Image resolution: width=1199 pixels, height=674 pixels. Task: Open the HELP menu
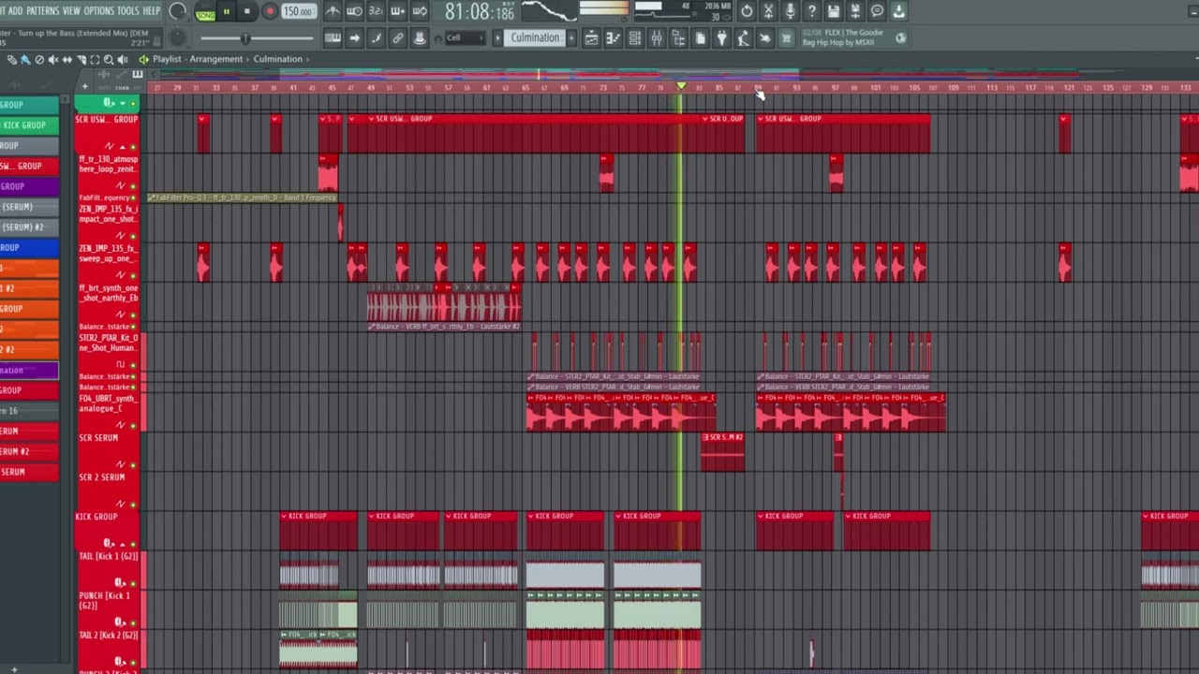coord(151,10)
